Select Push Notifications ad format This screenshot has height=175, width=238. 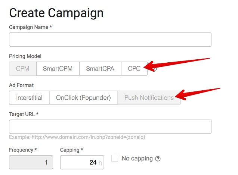point(149,98)
